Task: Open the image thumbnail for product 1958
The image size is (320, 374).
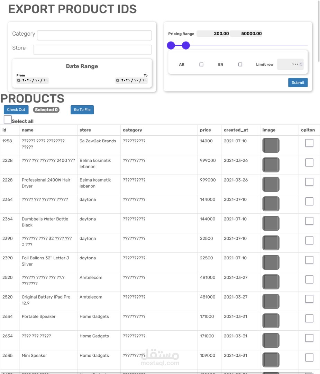Action: click(271, 145)
